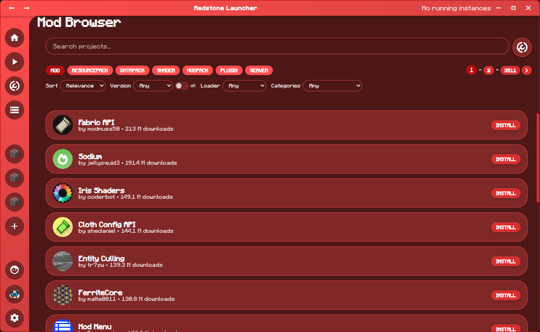Open Settings with the gear icon

(x=15, y=318)
